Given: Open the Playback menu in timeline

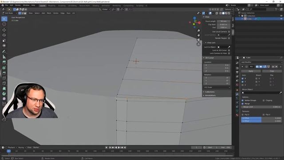Looking at the screenshot, I should [x=12, y=148].
